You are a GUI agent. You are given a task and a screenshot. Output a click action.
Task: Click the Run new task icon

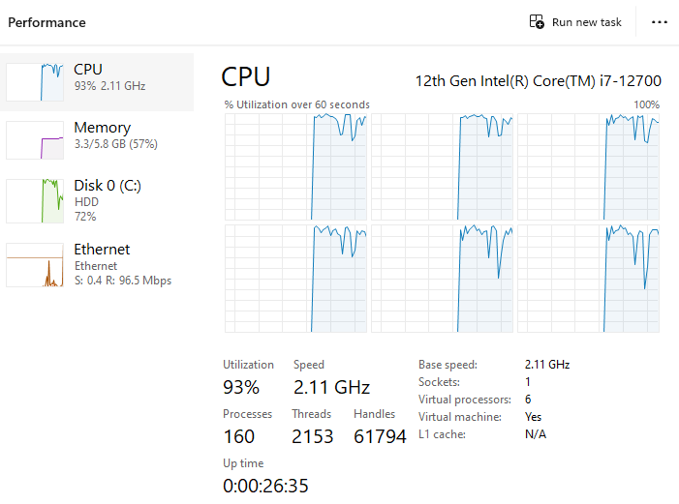pyautogui.click(x=537, y=22)
